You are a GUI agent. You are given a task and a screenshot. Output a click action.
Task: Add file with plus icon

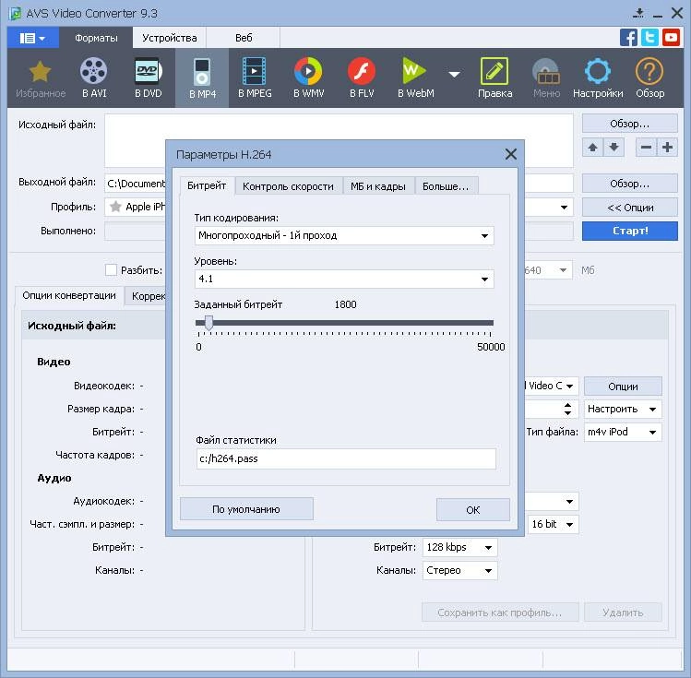[x=667, y=148]
